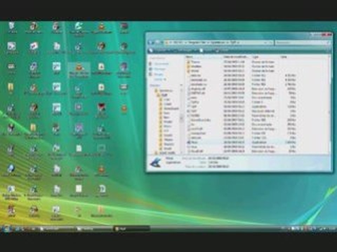Click into the Explorer address bar path
The image size is (337, 252).
point(215,42)
